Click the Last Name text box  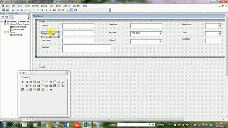pyautogui.click(x=78, y=40)
